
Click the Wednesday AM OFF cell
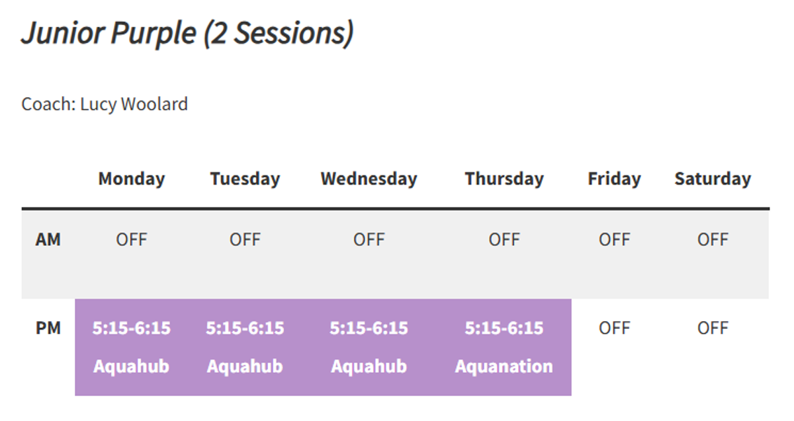click(369, 240)
